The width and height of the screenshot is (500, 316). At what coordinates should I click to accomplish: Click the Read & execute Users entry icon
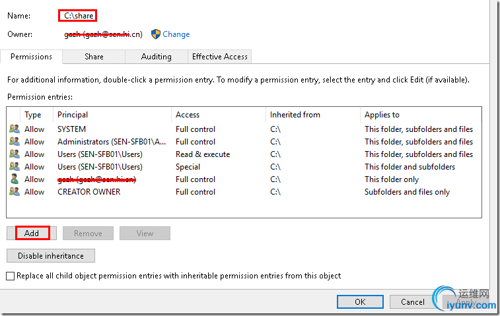tap(15, 154)
